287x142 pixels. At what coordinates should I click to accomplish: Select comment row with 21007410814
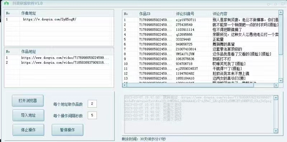click(x=201, y=49)
